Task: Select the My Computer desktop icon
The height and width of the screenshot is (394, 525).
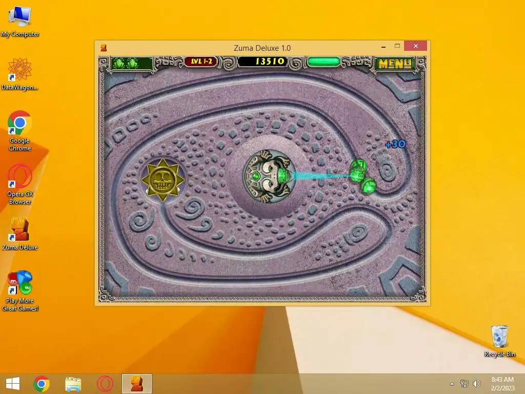Action: (20, 22)
